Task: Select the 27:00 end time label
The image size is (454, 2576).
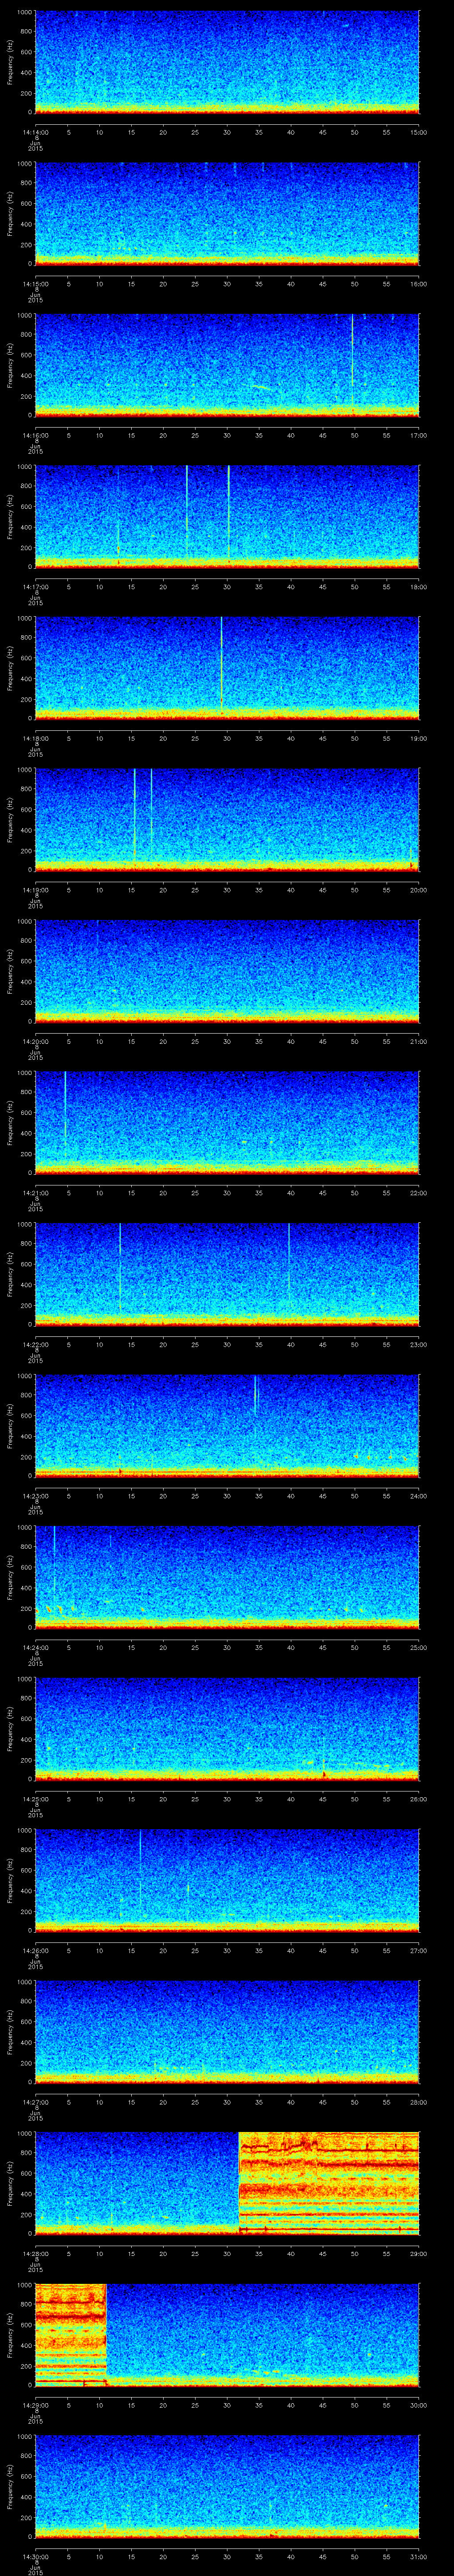Action: tap(418, 1950)
